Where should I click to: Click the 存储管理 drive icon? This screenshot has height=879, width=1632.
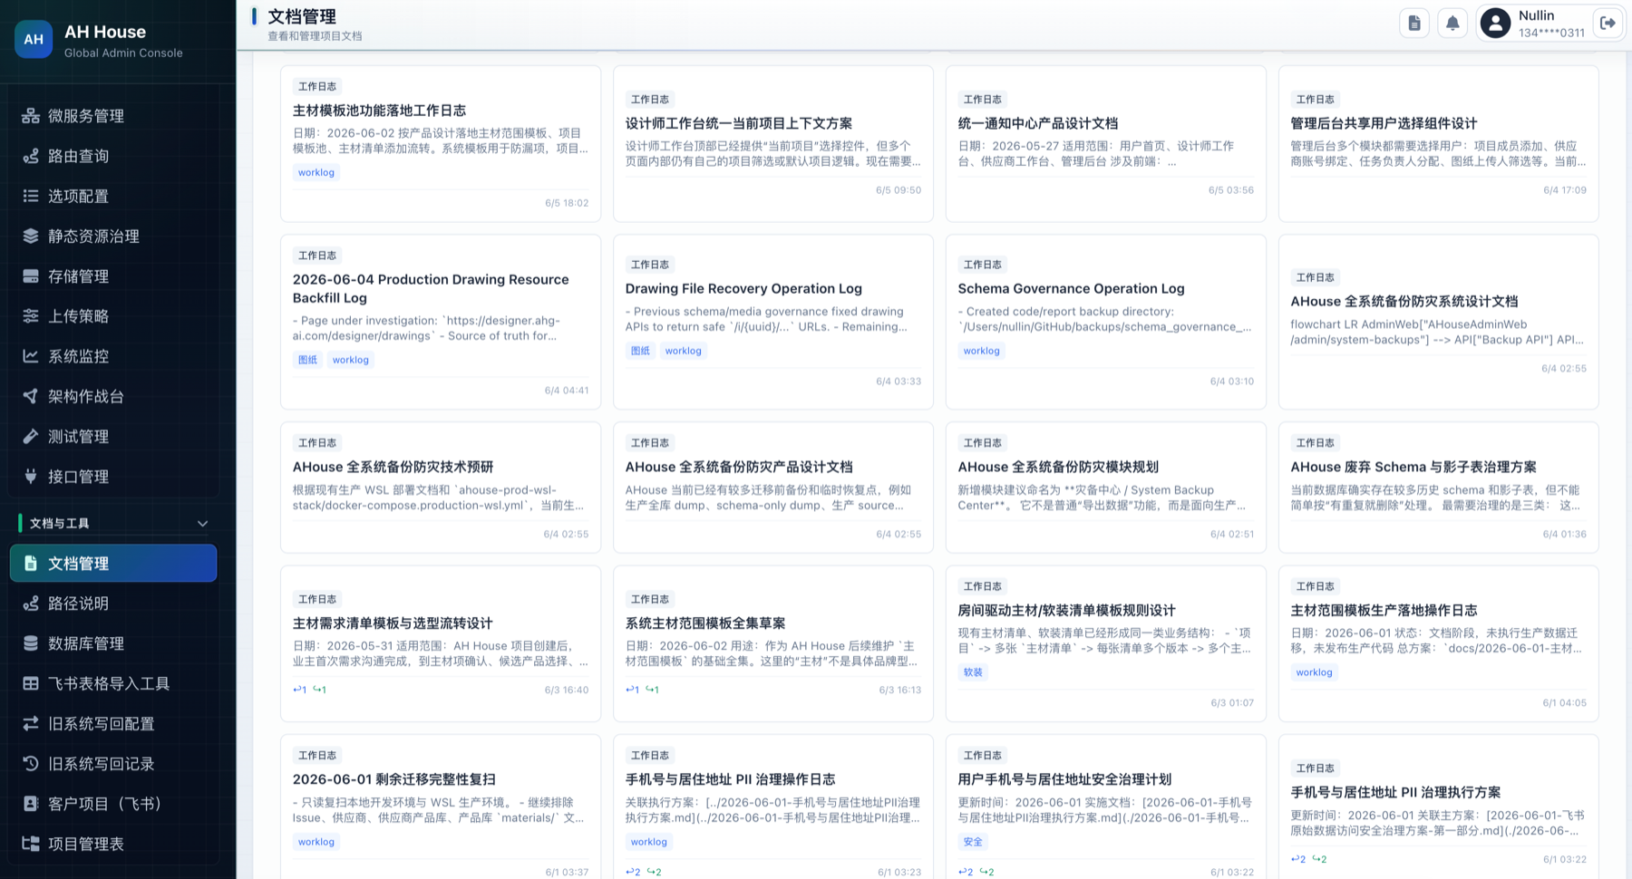(x=31, y=275)
